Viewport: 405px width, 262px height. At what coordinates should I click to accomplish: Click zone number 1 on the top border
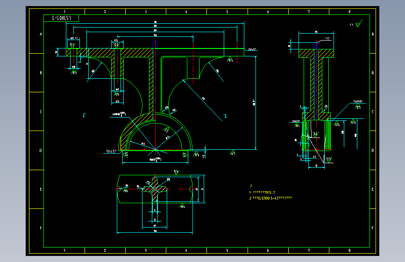[x=64, y=12]
